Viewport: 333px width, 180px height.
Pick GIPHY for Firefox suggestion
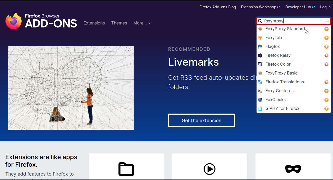(x=294, y=109)
